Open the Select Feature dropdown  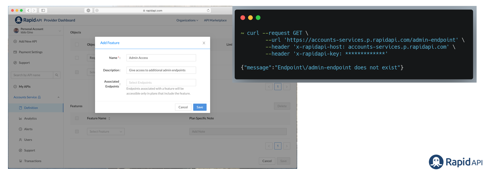106,132
